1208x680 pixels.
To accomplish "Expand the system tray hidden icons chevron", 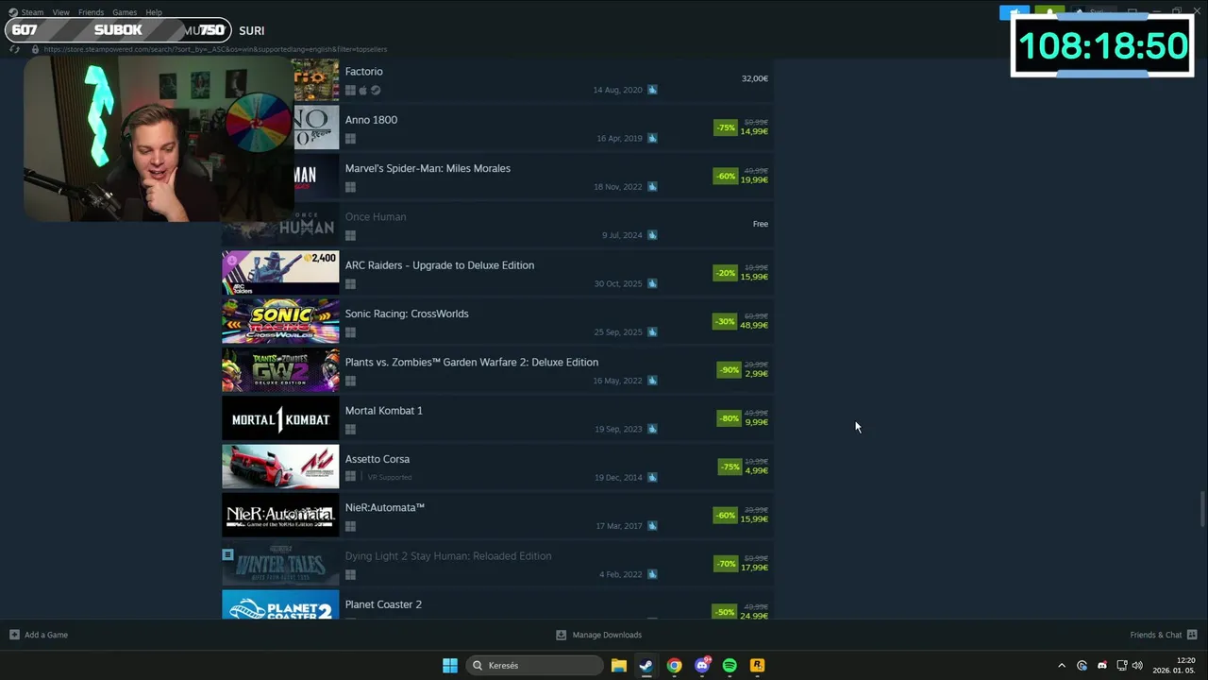I will 1062,666.
